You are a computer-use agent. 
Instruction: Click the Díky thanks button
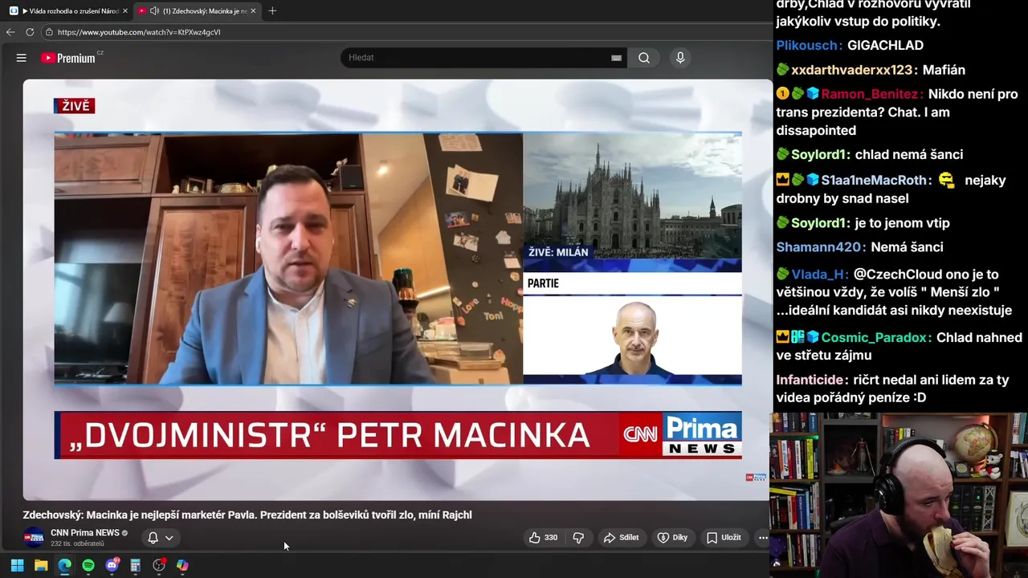coord(673,538)
